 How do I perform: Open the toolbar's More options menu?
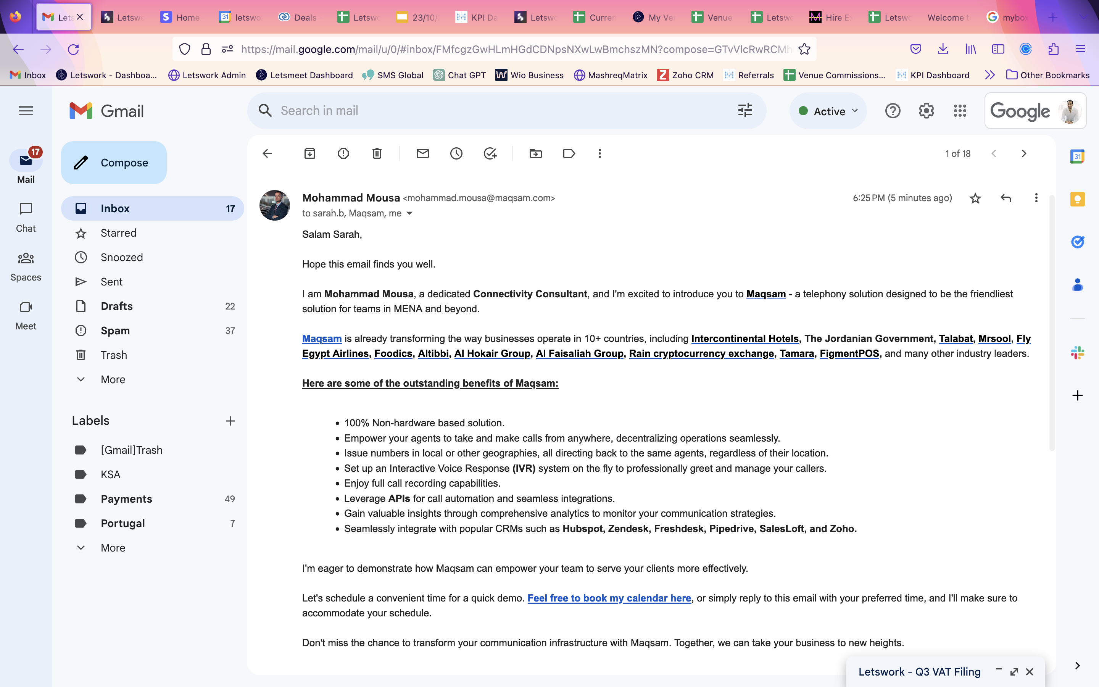(600, 153)
